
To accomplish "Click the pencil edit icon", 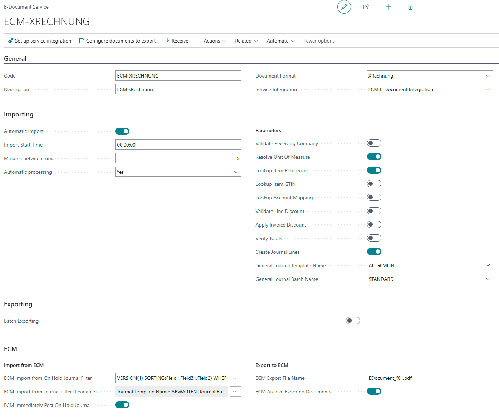I will click(x=344, y=7).
